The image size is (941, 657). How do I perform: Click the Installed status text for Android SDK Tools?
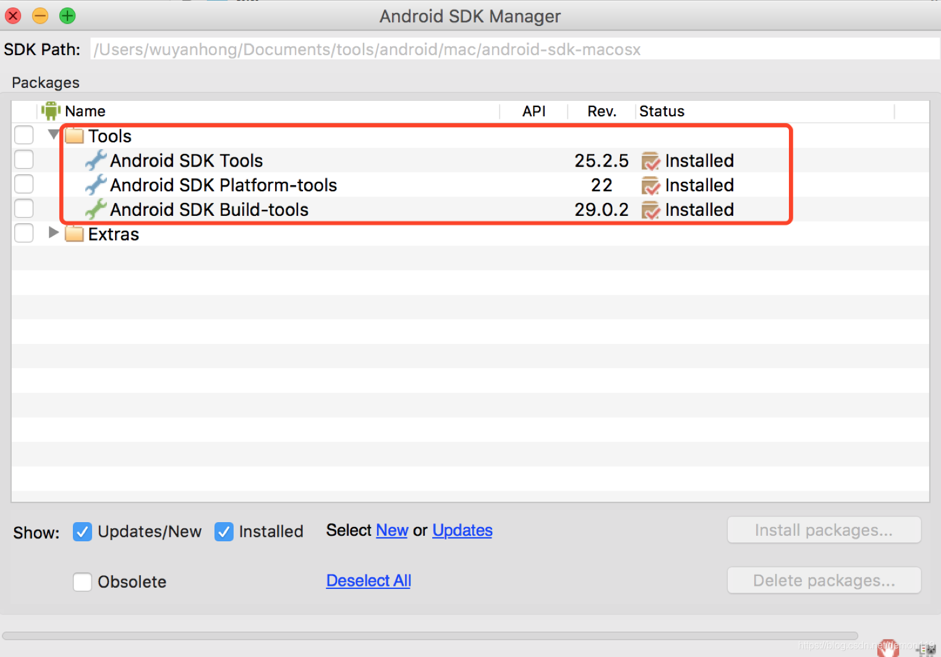[700, 161]
